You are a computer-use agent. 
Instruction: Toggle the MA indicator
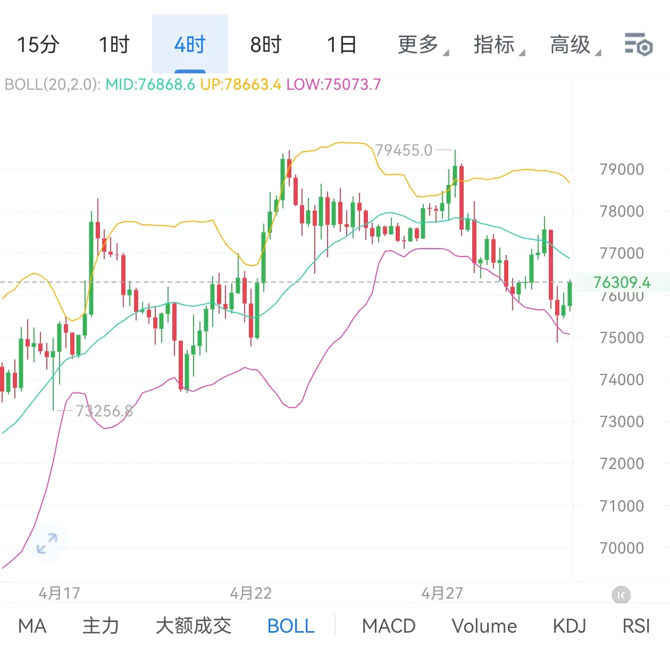click(x=32, y=626)
